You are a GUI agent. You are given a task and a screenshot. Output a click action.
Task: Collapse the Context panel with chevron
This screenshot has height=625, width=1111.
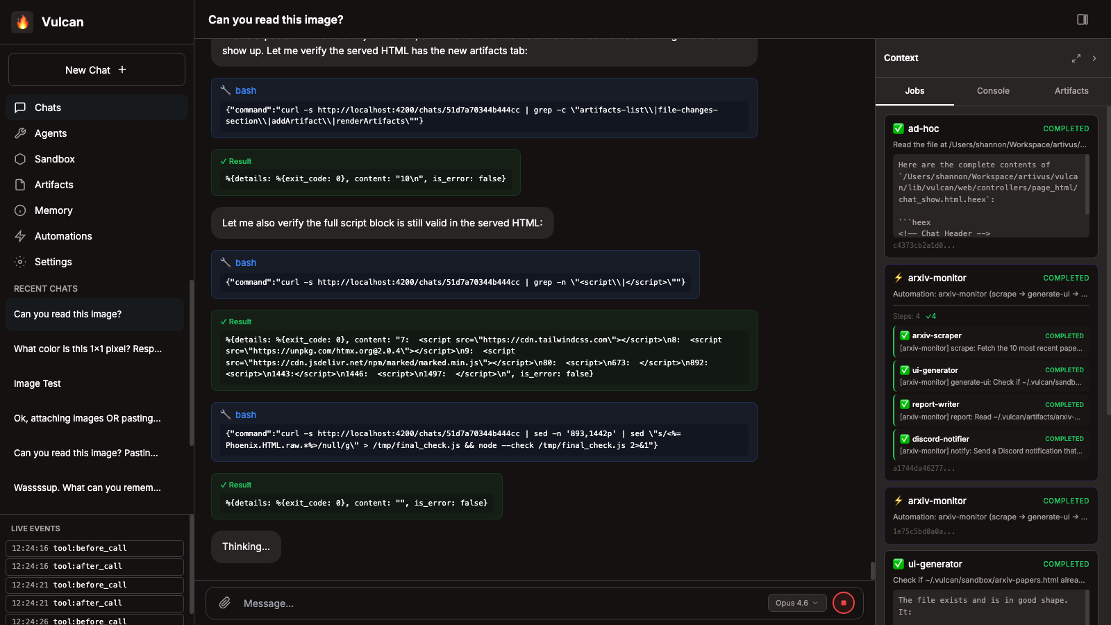[1094, 58]
